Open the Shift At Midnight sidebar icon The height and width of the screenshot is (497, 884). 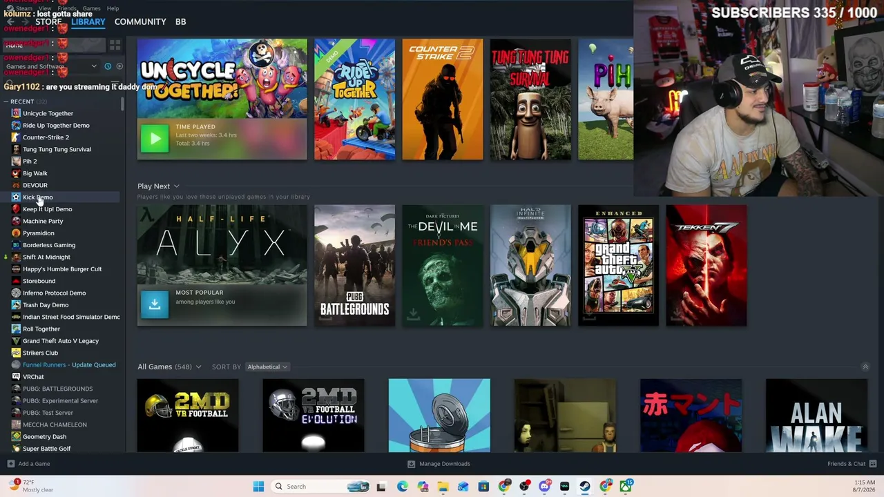(16, 257)
